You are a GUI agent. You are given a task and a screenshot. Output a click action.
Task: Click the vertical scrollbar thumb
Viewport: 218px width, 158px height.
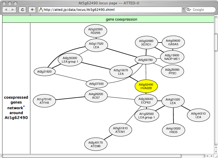click(216, 42)
